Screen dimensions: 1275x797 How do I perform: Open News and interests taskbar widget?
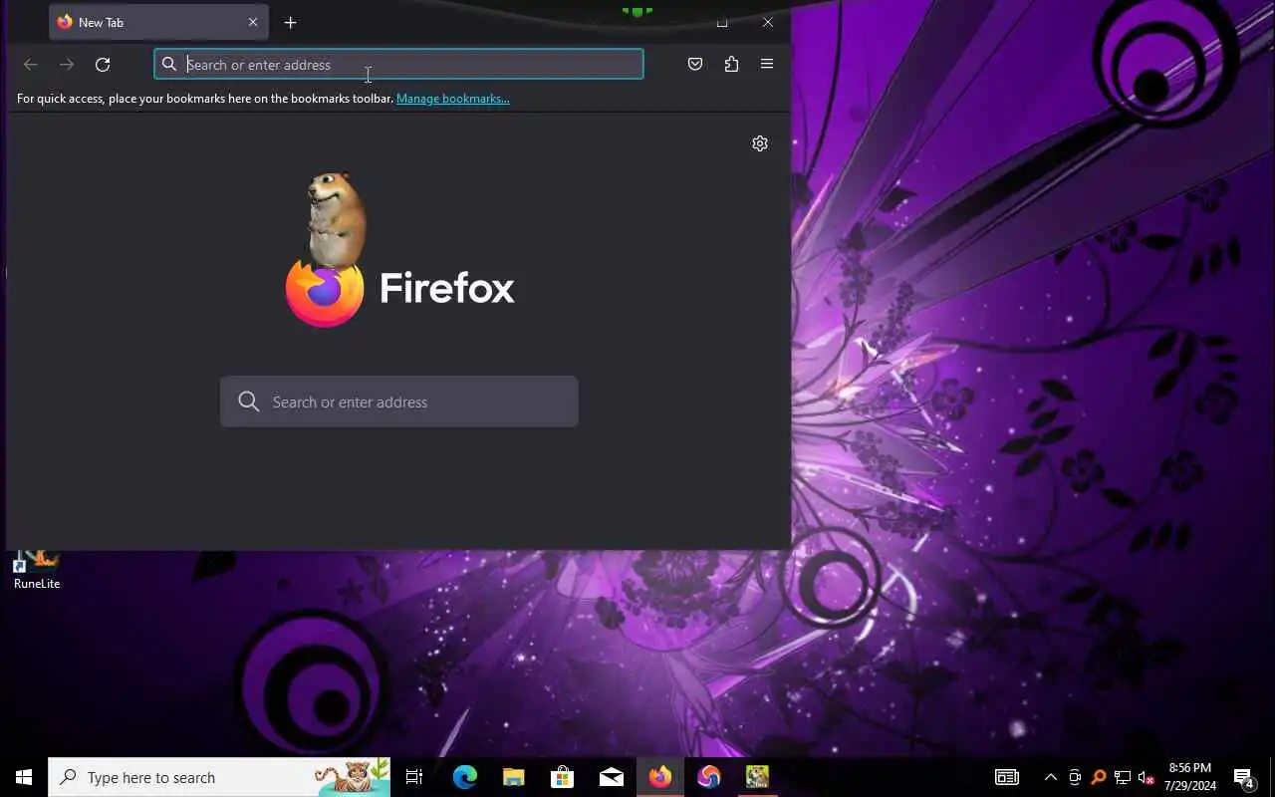point(1007,777)
